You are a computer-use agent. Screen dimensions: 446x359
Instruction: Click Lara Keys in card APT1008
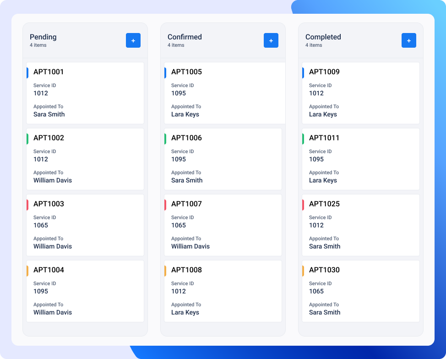(185, 313)
